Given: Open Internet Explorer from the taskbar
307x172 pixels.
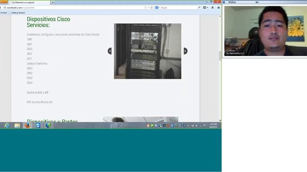Looking at the screenshot, I should [x=7, y=125].
